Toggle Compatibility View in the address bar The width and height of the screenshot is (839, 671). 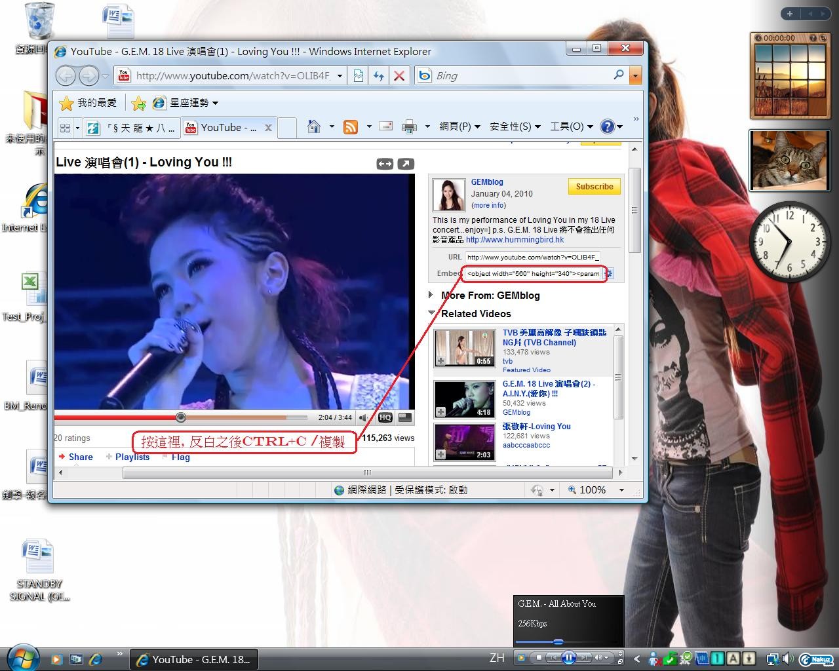(x=359, y=76)
